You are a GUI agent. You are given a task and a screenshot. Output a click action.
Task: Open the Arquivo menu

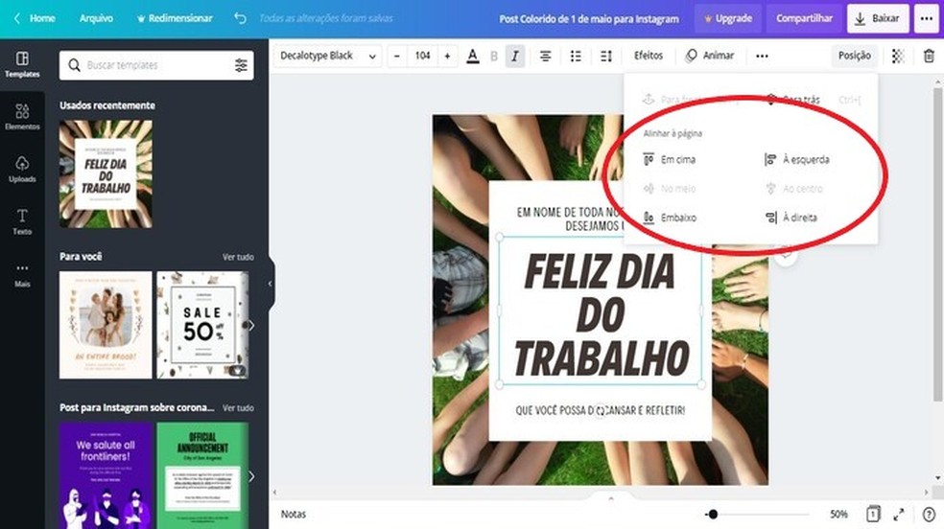[x=96, y=18]
